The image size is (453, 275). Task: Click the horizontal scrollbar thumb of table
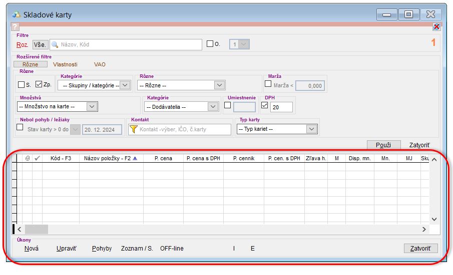pyautogui.click(x=37, y=229)
